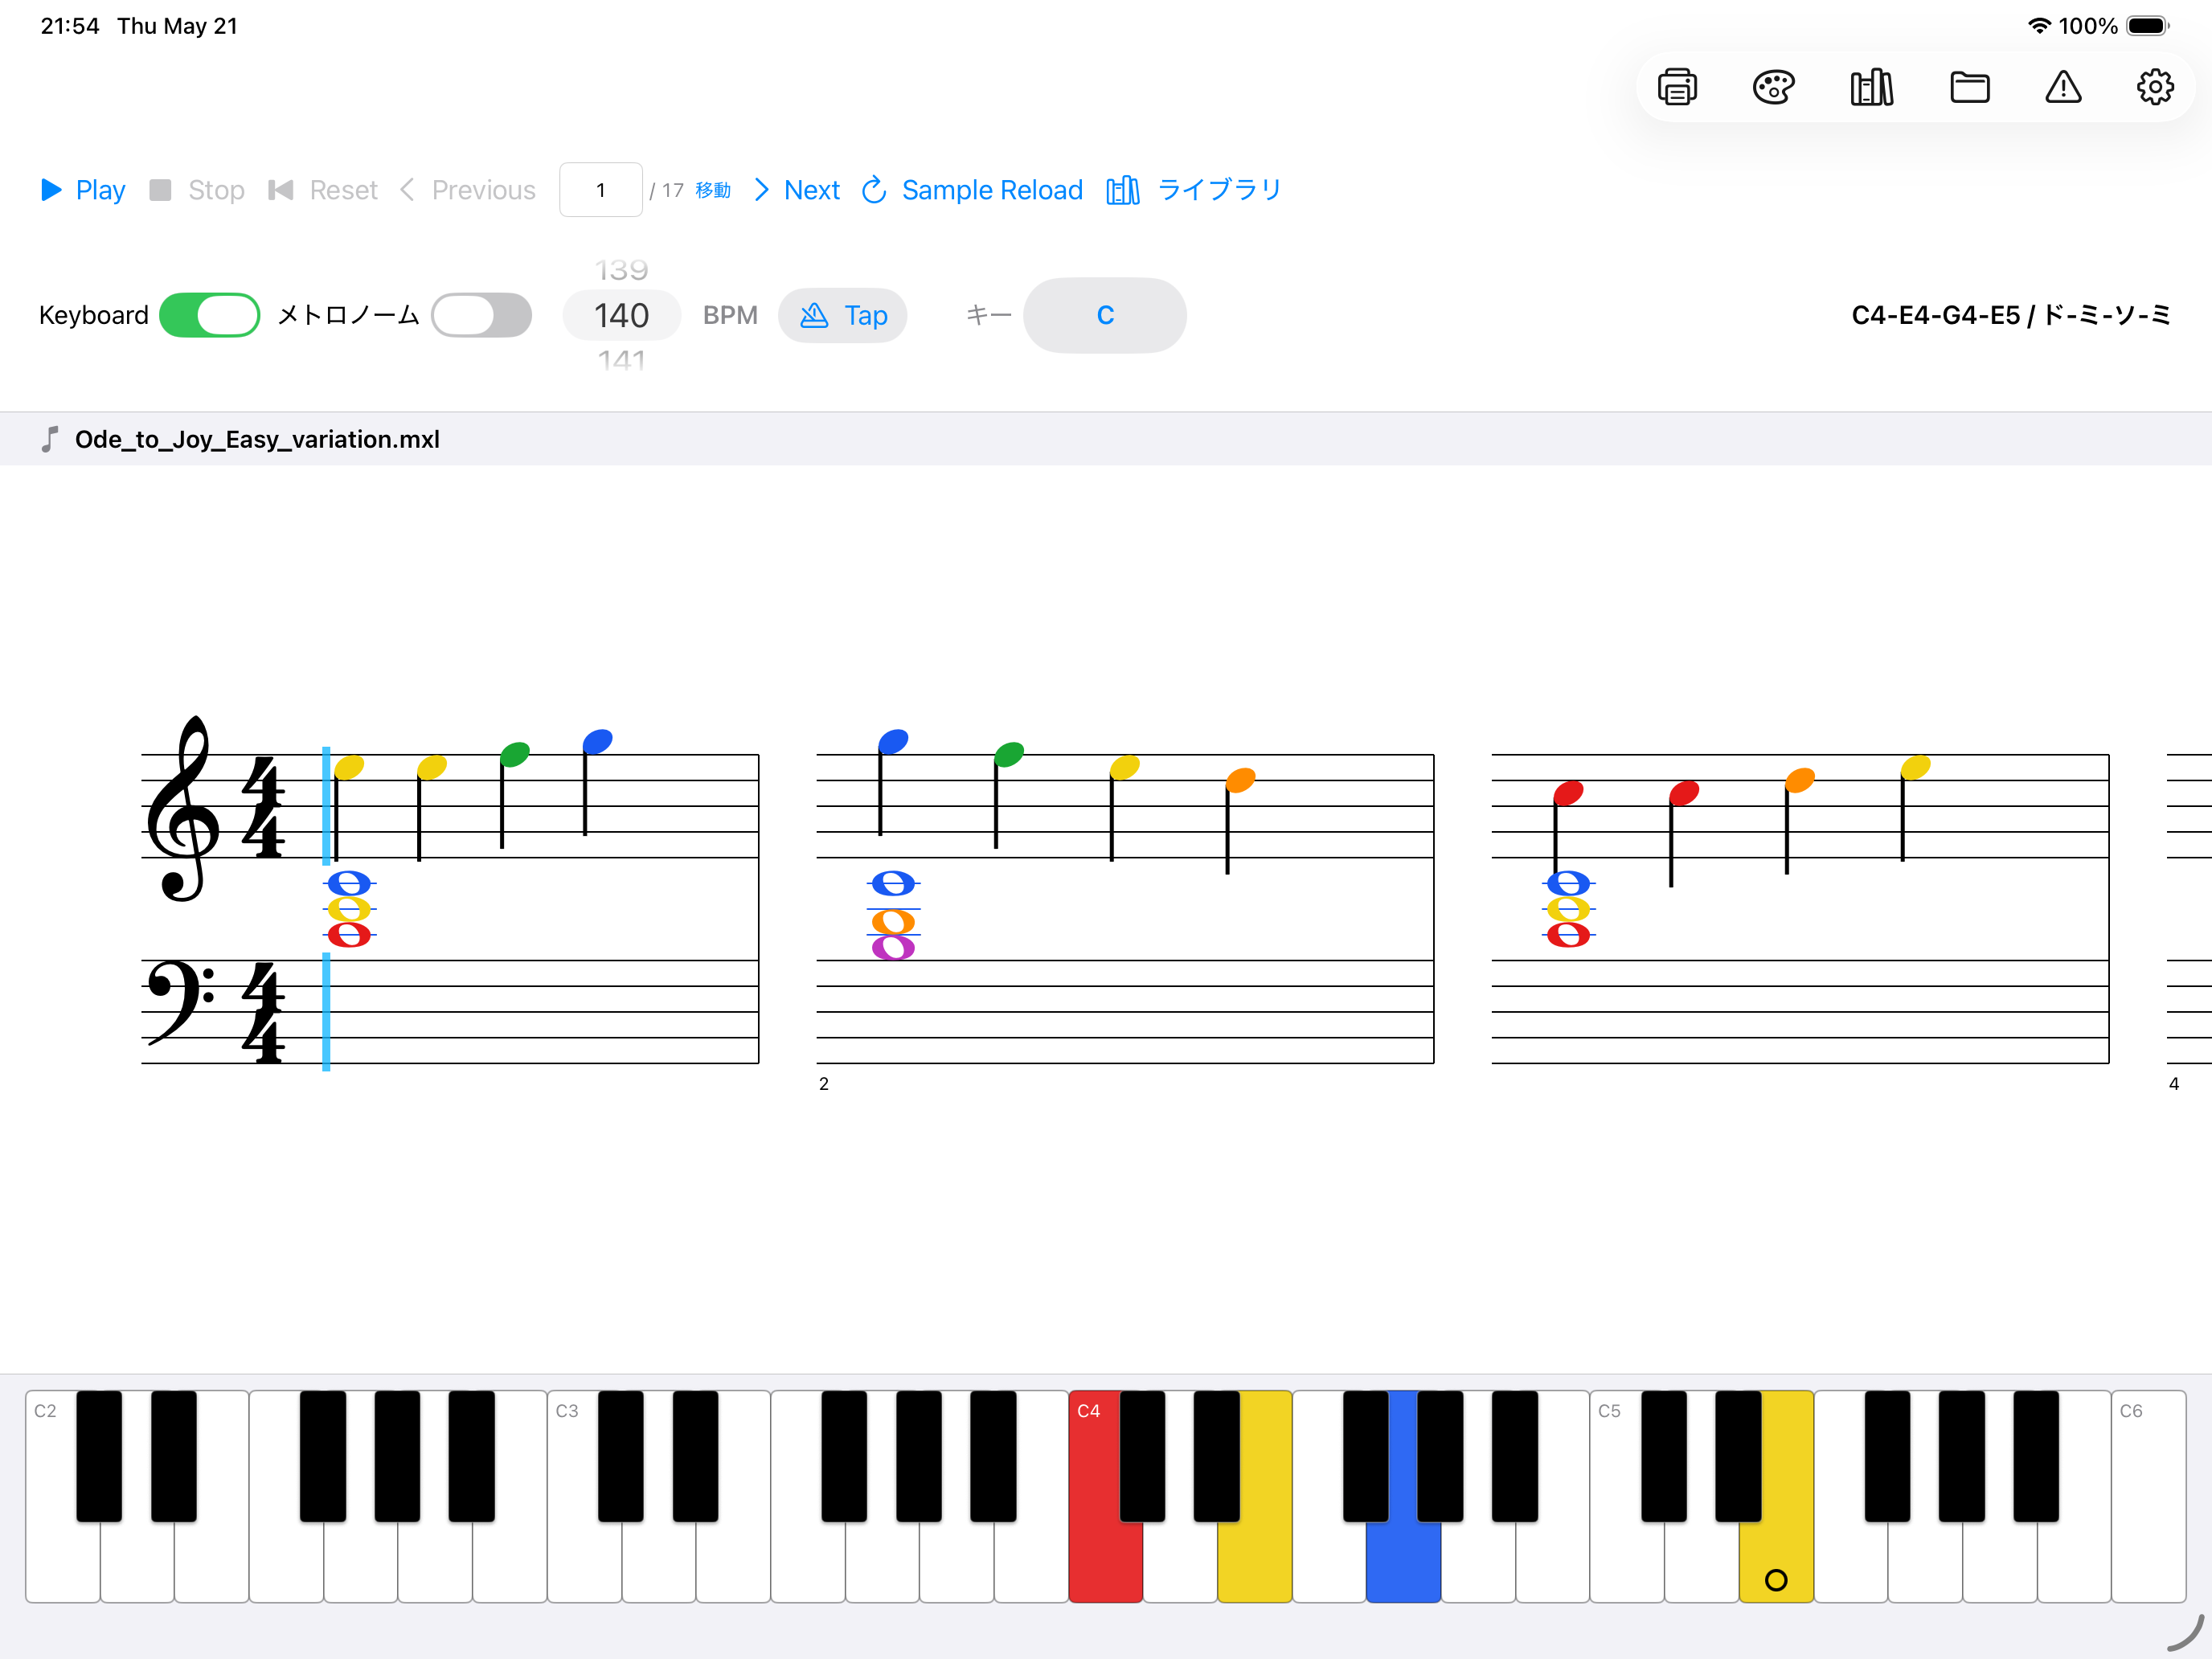Viewport: 2212px width, 1659px height.
Task: Click the bass clef symbol
Action: tap(181, 1002)
